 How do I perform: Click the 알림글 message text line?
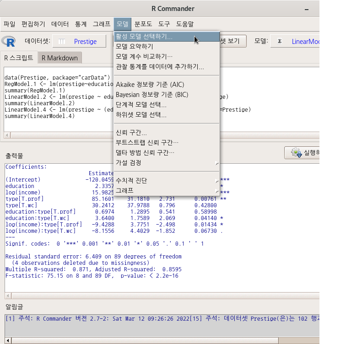coord(162,319)
